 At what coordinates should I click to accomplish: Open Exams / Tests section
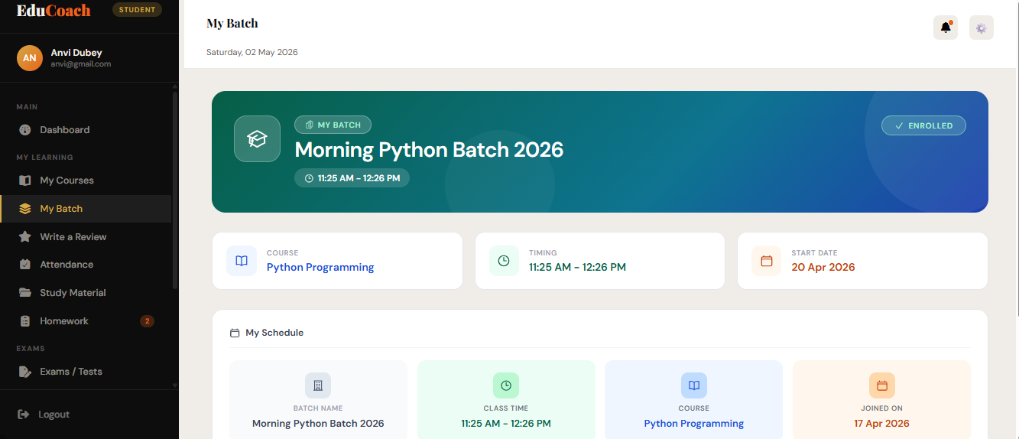(86, 372)
